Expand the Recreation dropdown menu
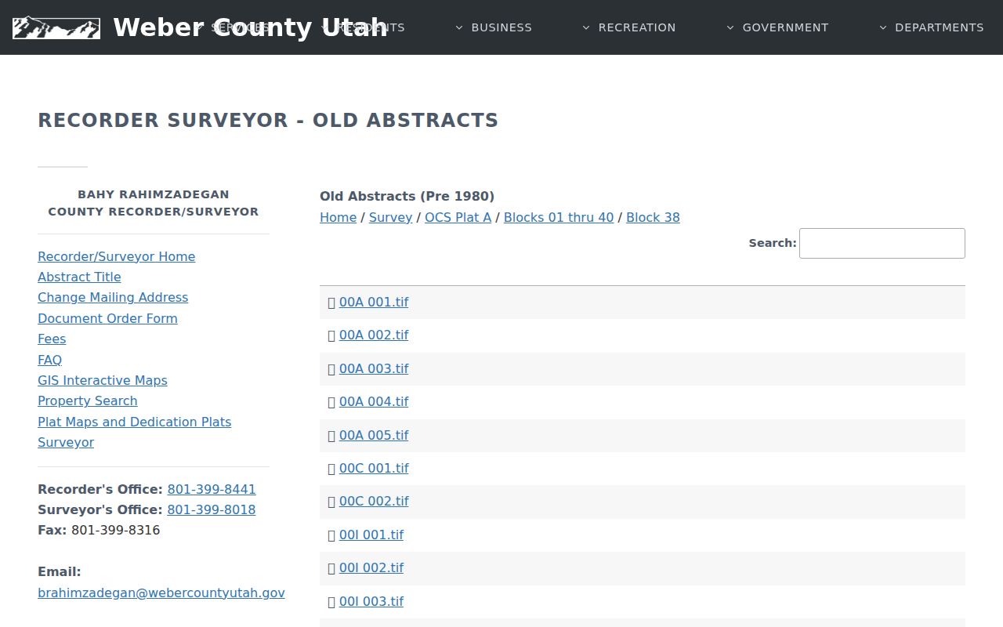Screen dimensions: 1003x627 628,27
